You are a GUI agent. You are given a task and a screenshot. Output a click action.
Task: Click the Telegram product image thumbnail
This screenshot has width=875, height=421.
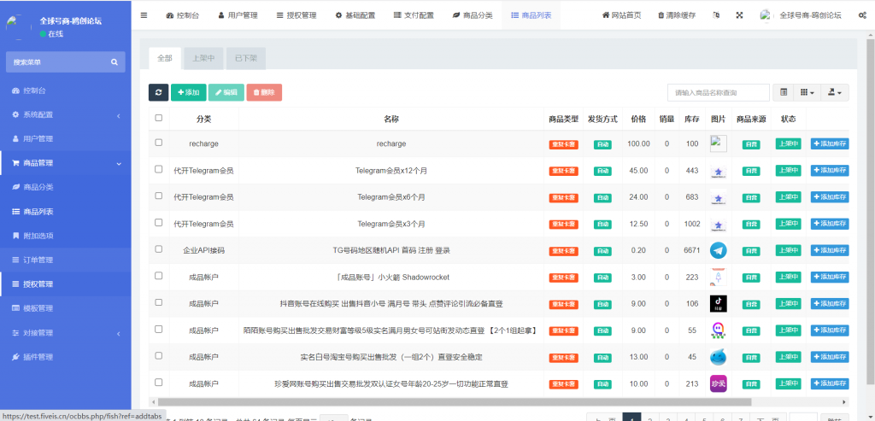coord(718,250)
